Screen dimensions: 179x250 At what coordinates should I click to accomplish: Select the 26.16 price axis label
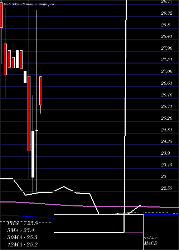click(x=167, y=95)
